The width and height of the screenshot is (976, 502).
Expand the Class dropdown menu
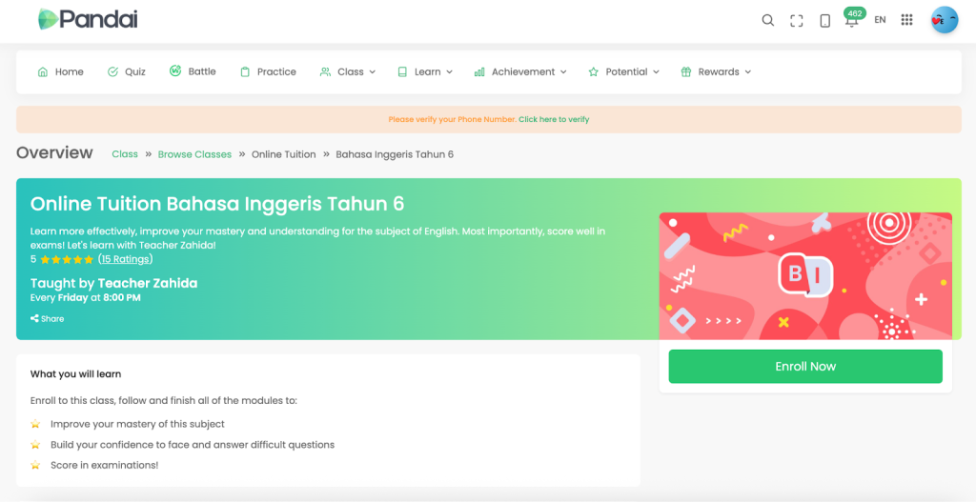click(348, 71)
